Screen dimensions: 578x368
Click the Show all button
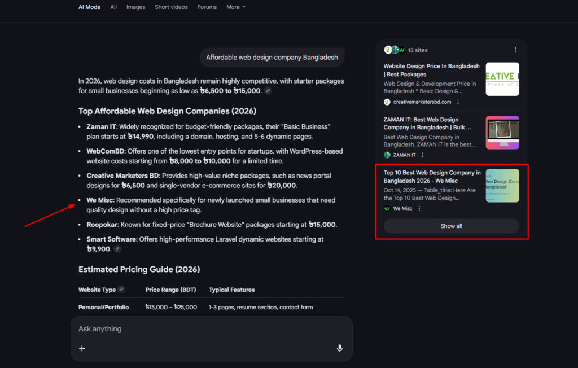(x=450, y=226)
